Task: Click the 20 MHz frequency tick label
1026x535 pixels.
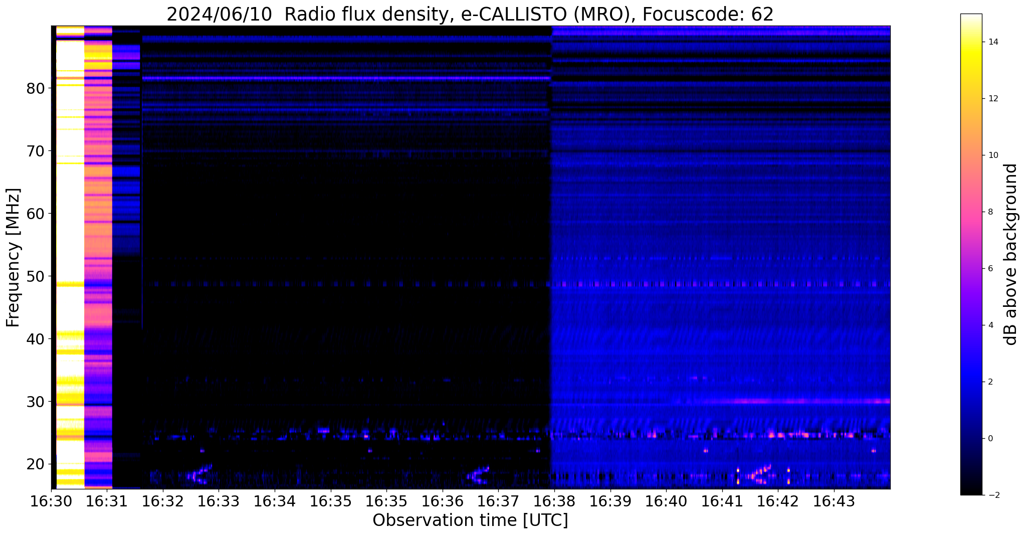Action: pos(35,464)
